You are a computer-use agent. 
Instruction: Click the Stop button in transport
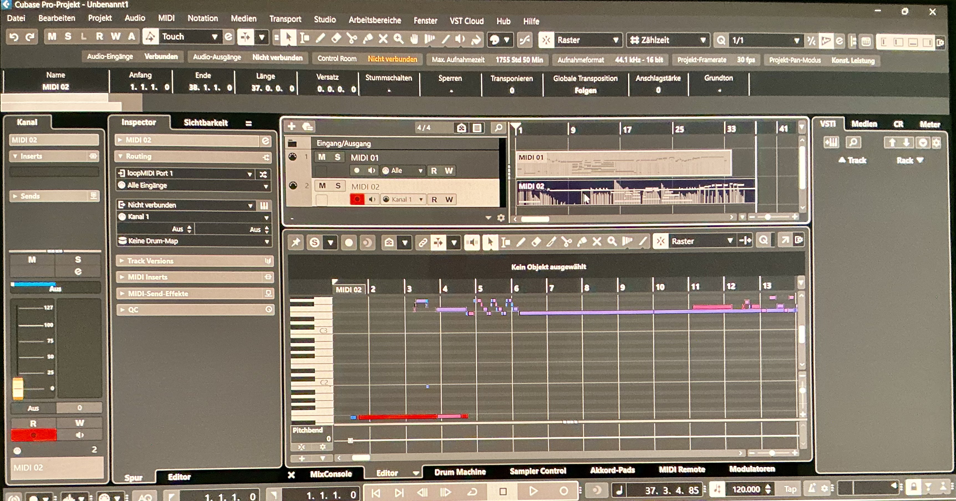click(x=503, y=491)
